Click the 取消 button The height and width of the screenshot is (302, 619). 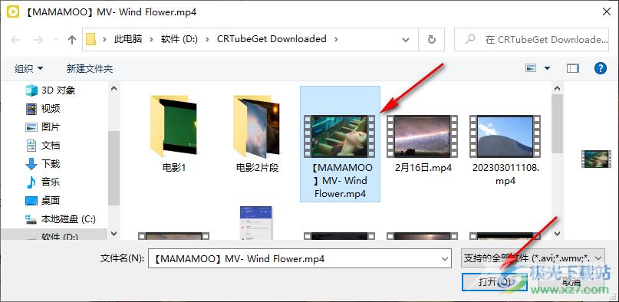(571, 281)
